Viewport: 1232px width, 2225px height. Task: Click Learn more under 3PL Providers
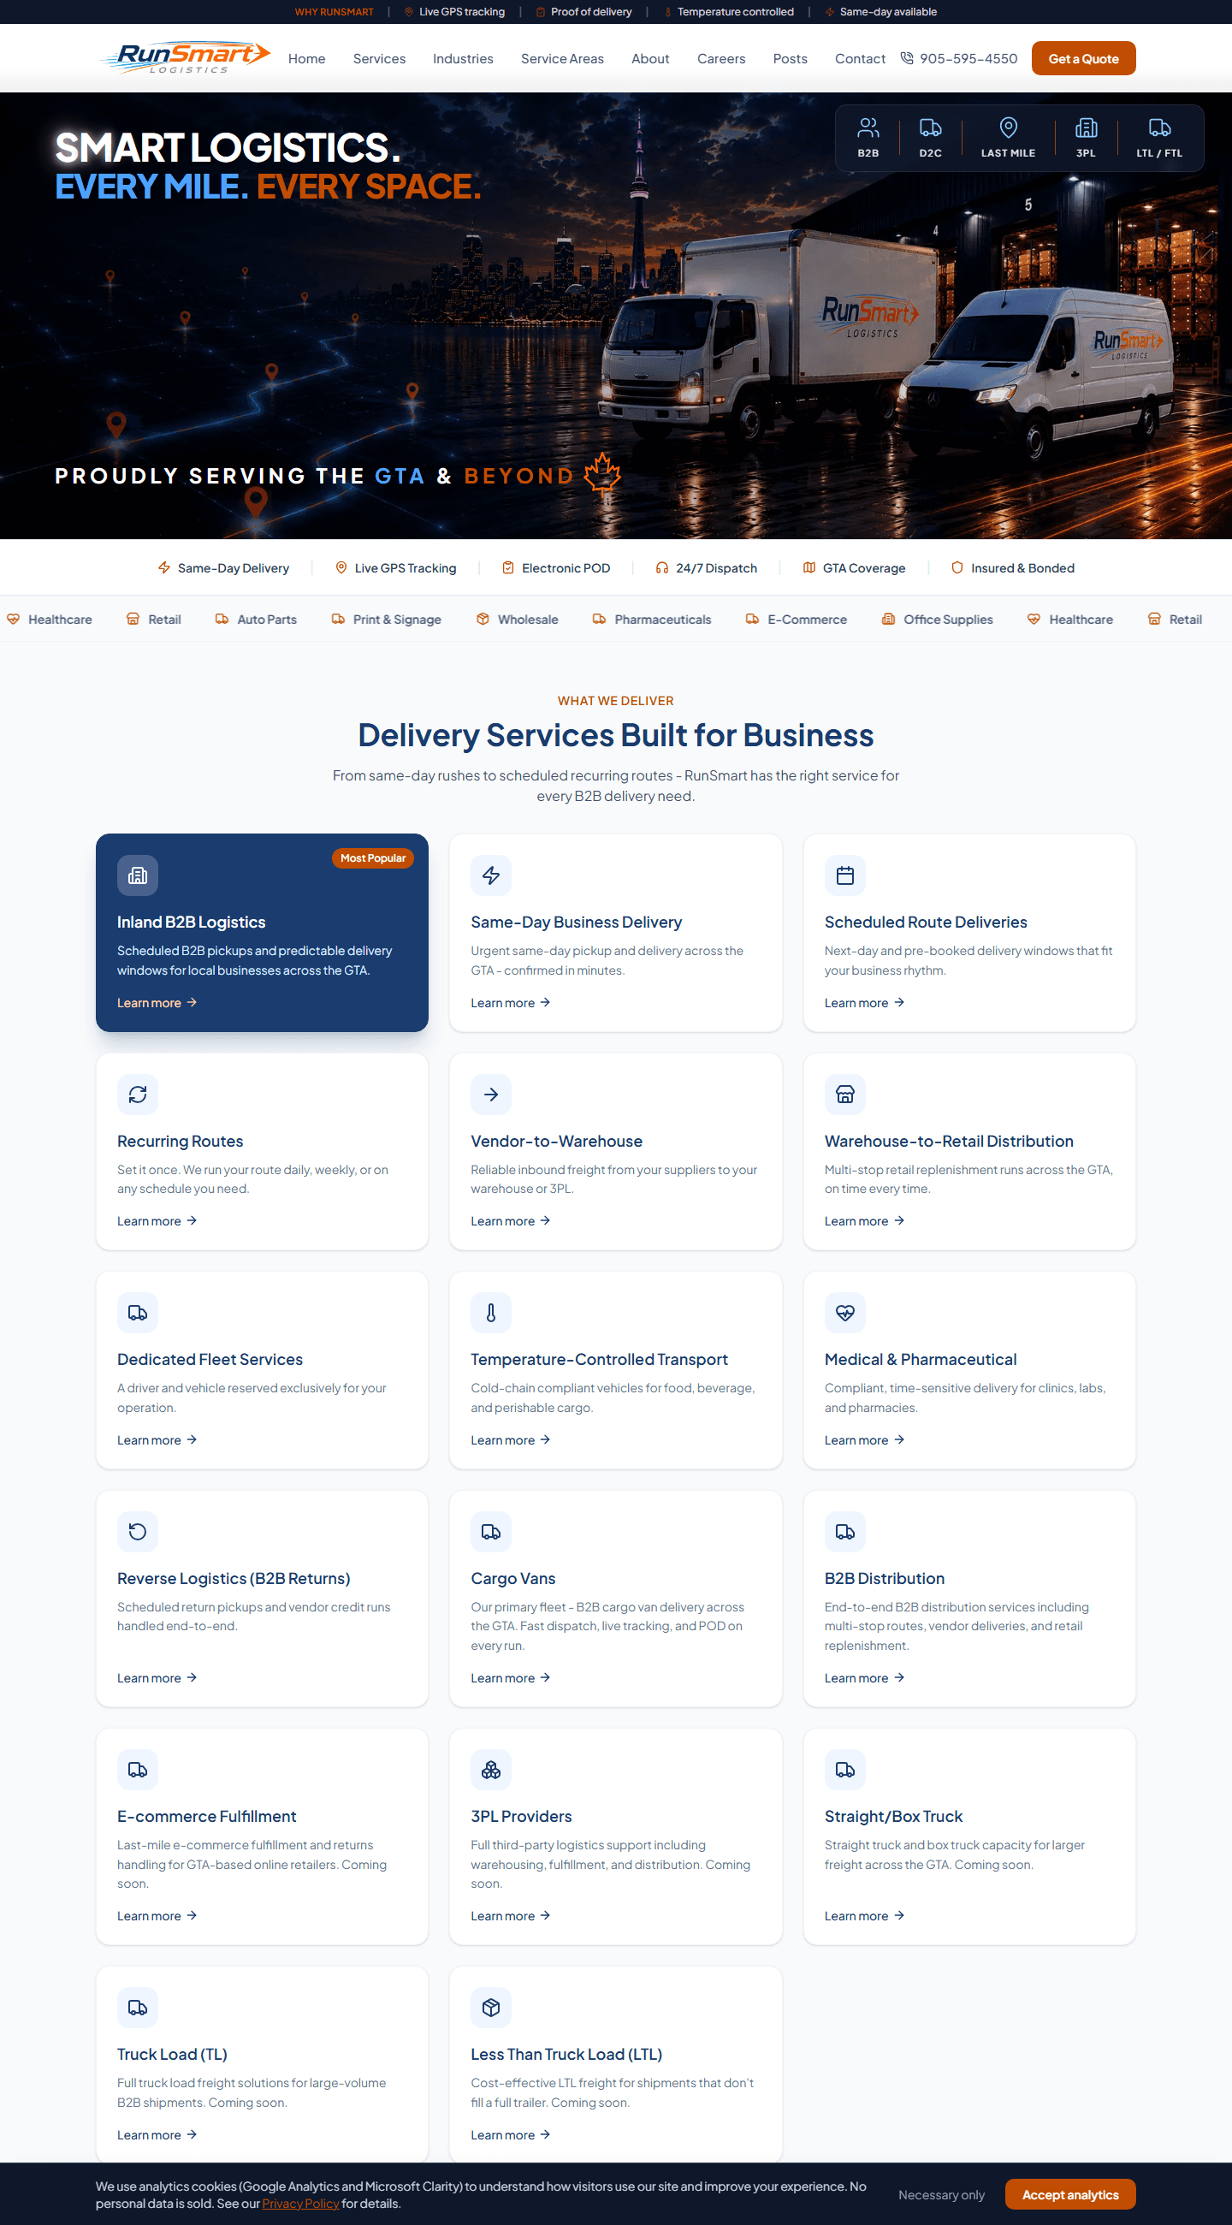click(x=510, y=1916)
